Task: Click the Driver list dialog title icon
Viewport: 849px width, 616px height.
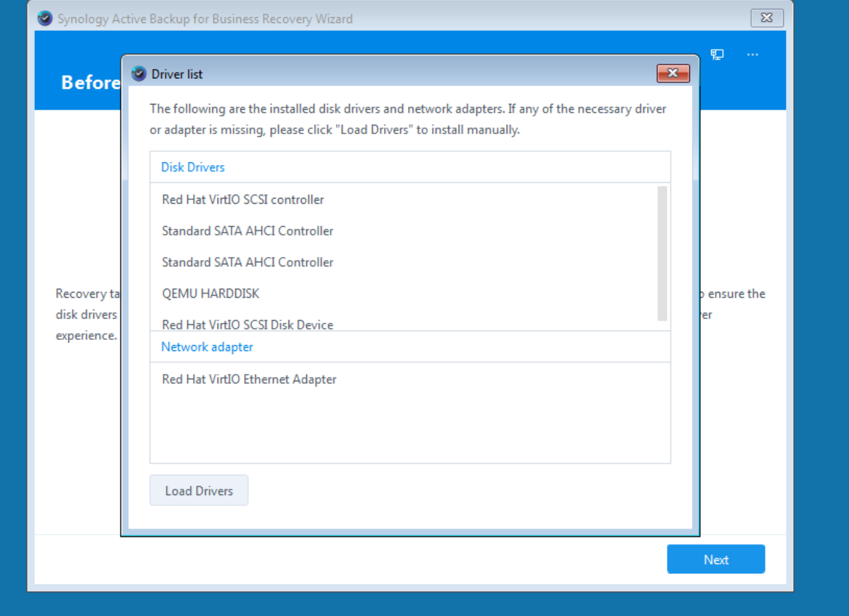Action: (139, 74)
